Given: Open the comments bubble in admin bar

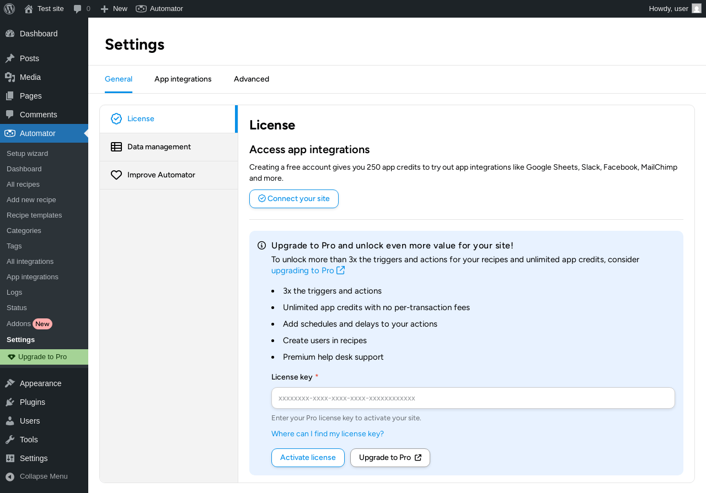Looking at the screenshot, I should (78, 9).
